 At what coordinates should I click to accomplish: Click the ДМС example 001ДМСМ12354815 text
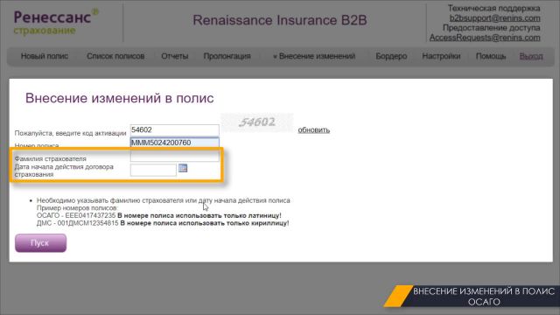(x=78, y=223)
